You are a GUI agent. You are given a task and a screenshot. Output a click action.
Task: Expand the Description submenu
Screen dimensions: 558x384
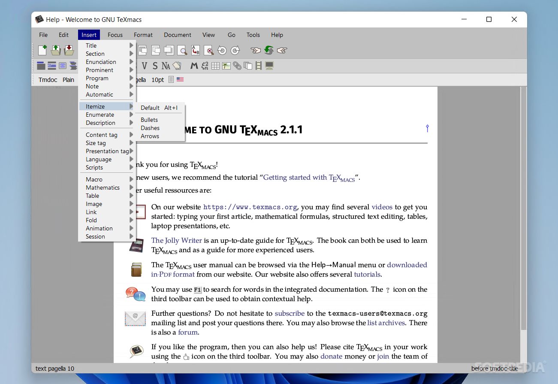(x=107, y=123)
